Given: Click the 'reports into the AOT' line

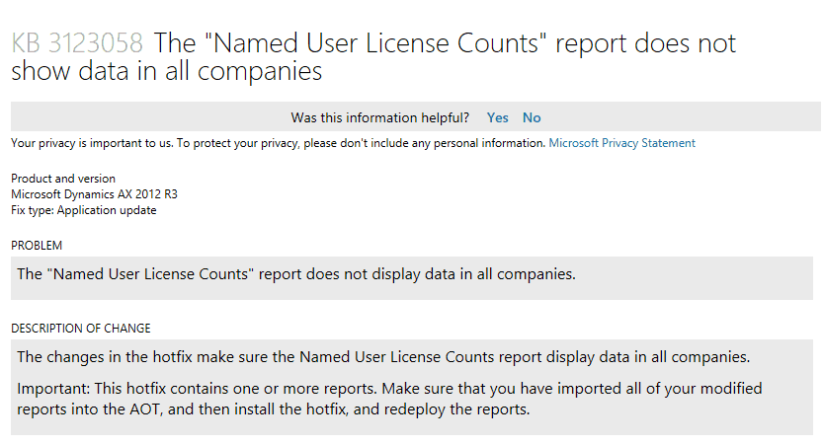Looking at the screenshot, I should pyautogui.click(x=274, y=409).
